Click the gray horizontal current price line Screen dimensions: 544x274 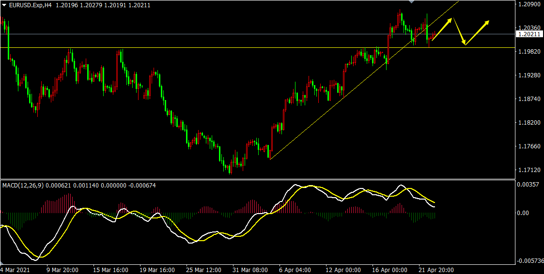(242, 34)
